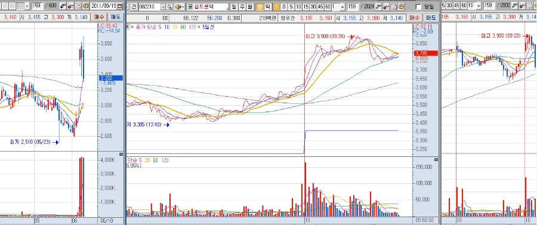Click the 매수 buy button in middle panel
Viewport: 537px width, 225px height.
click(x=415, y=18)
